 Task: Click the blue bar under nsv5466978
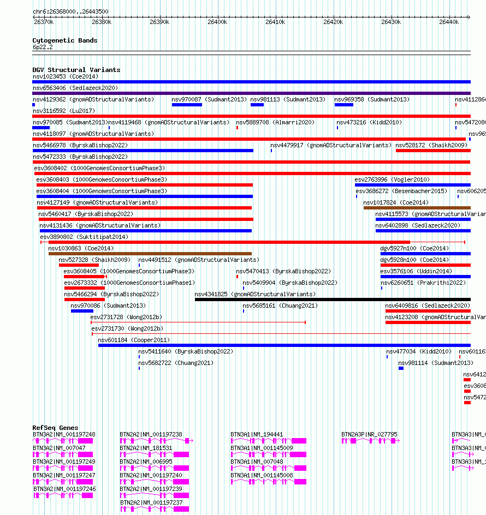point(143,151)
